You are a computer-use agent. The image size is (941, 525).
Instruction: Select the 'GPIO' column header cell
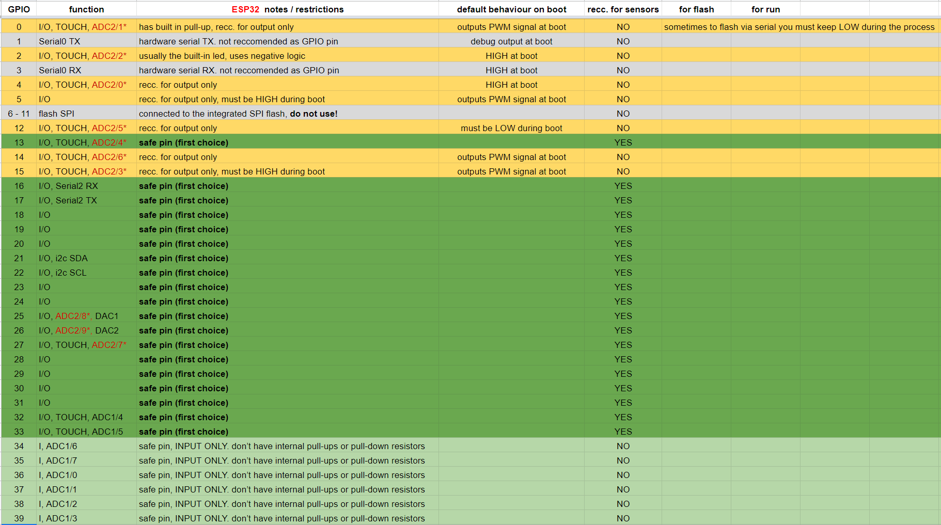19,9
